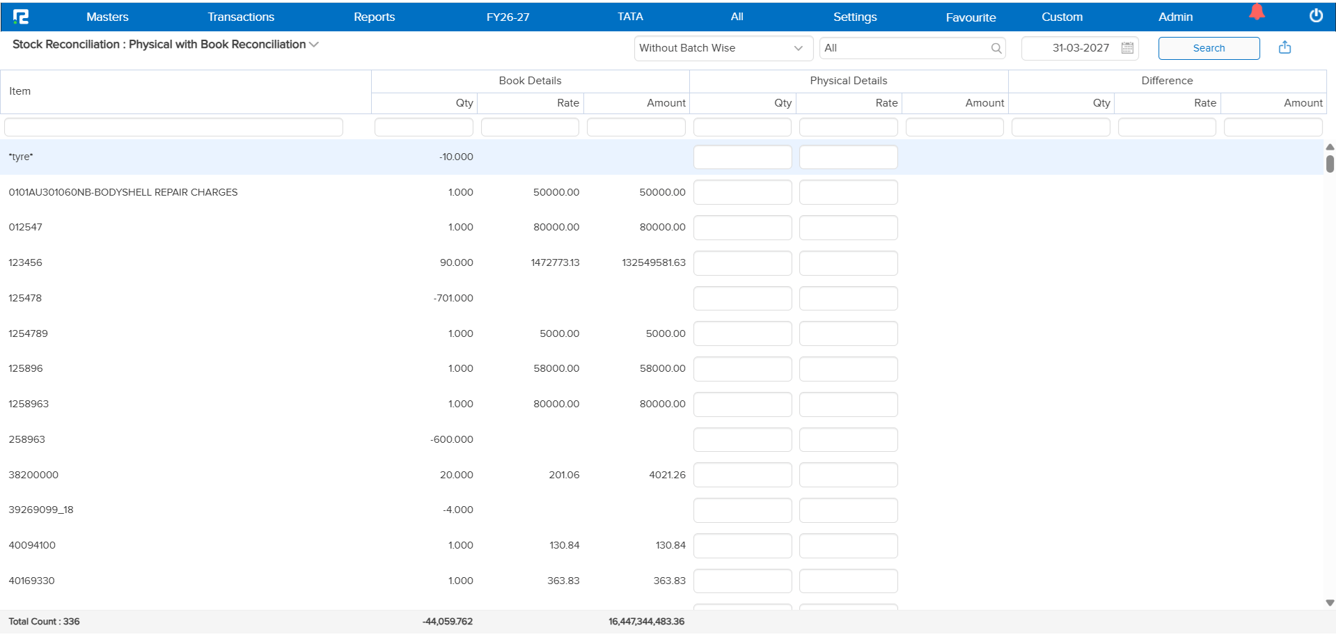Click the All item search field
Screen dimensions: 1336x637
pyautogui.click(x=912, y=48)
